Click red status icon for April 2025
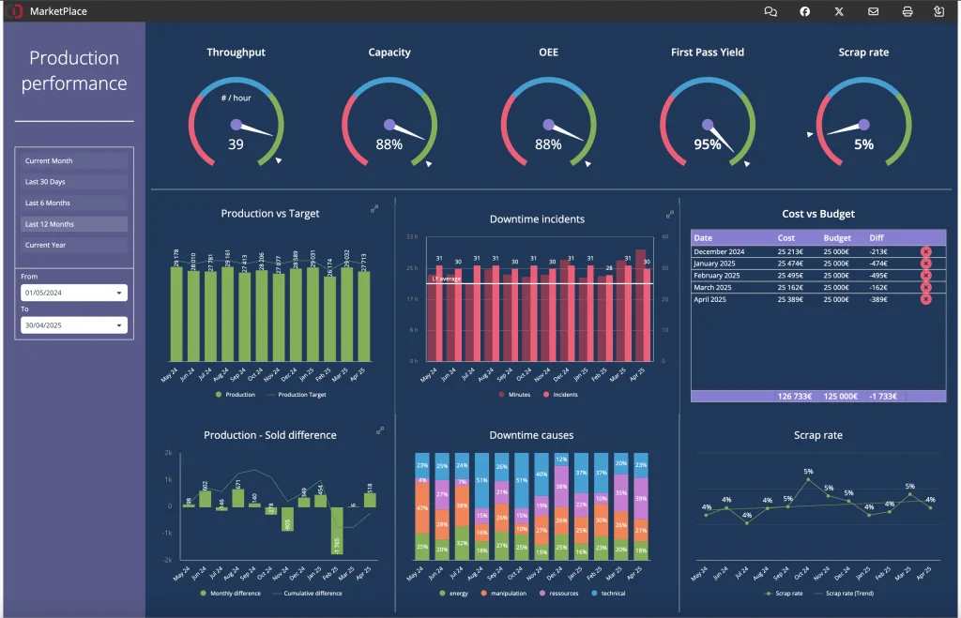 925,299
